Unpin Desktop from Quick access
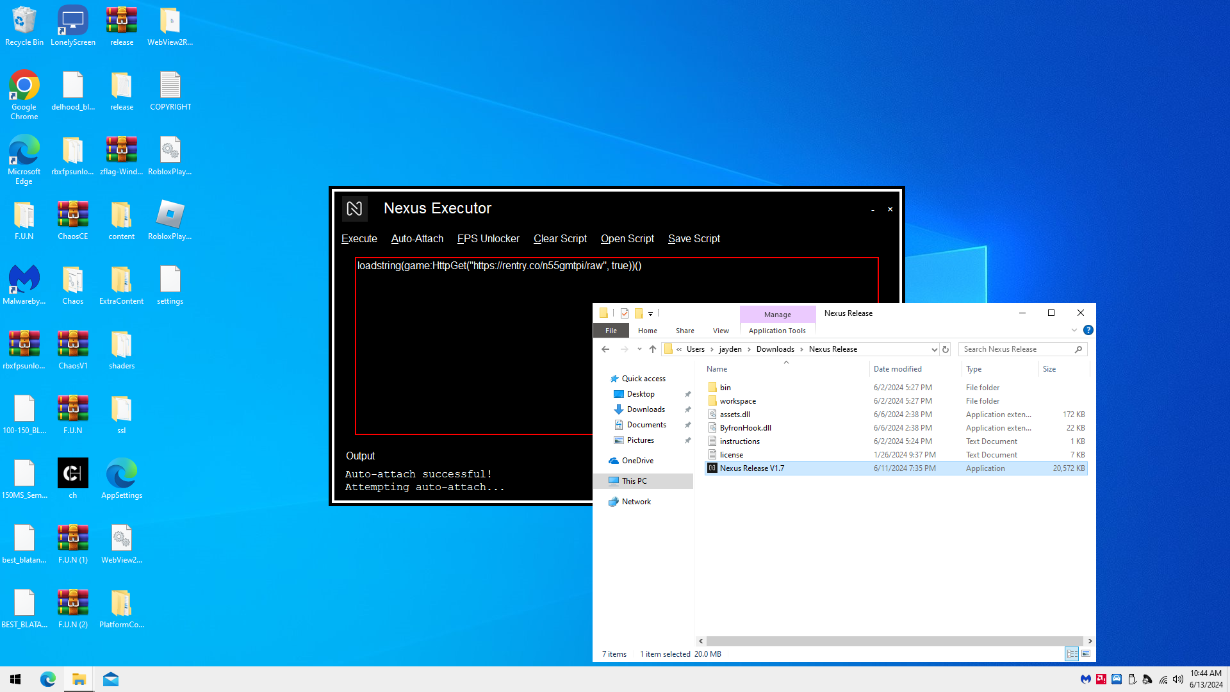The height and width of the screenshot is (692, 1230). point(687,394)
